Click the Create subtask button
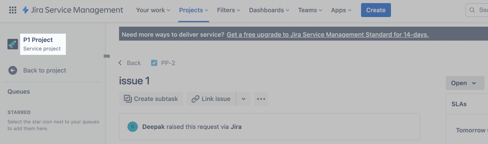 [x=151, y=99]
